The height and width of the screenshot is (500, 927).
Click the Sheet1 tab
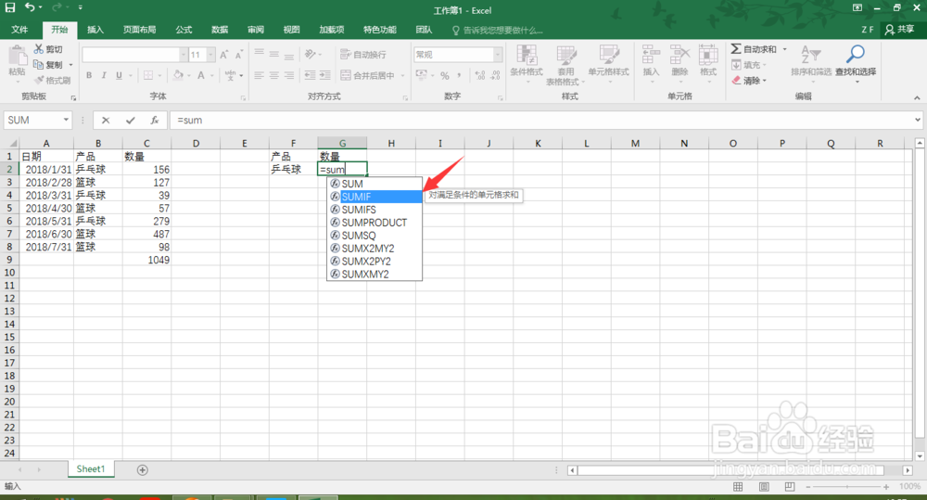click(91, 469)
